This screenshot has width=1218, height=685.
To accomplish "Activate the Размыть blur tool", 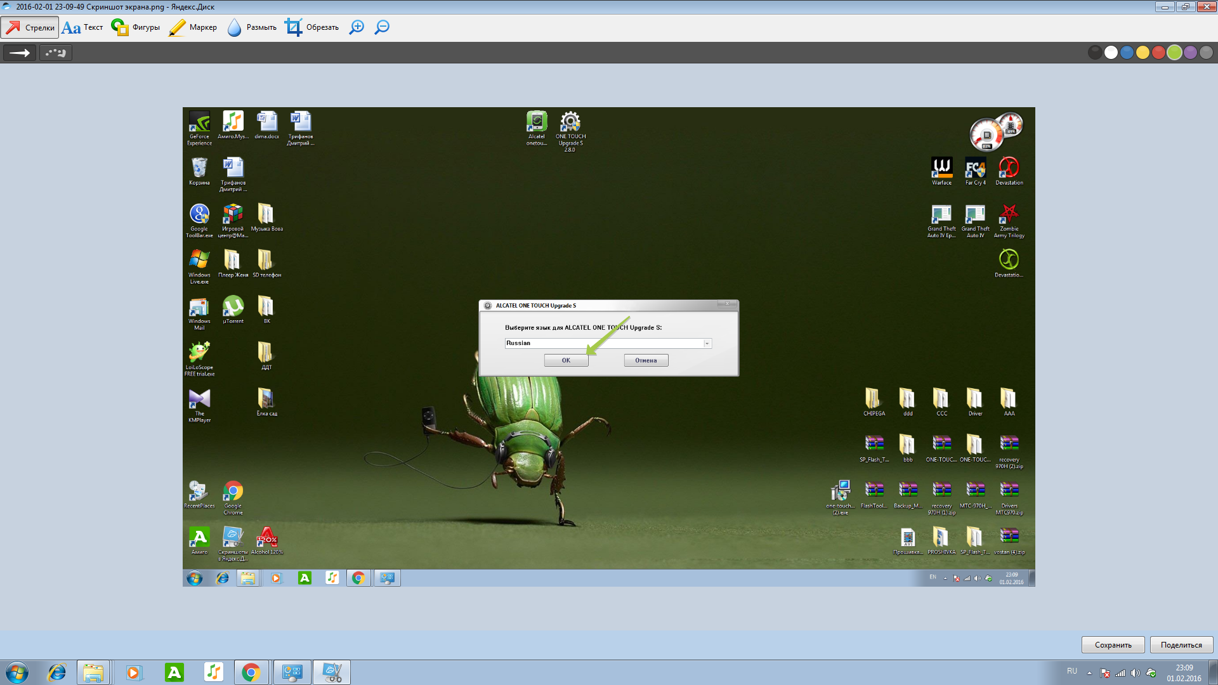I will point(252,27).
